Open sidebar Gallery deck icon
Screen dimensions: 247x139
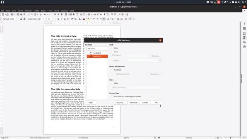click(244, 42)
